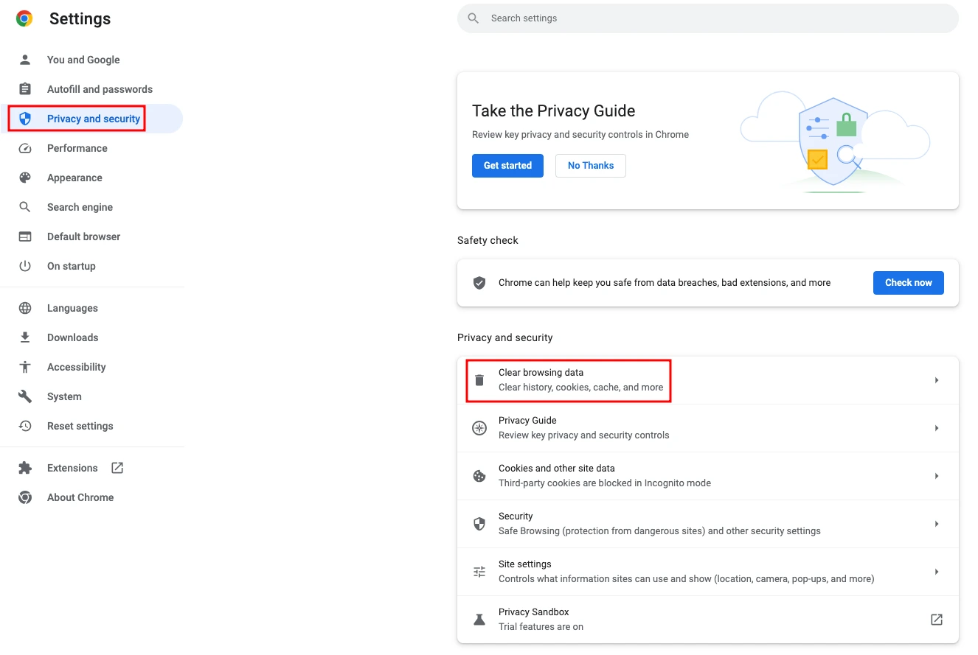Go to Performance settings
The height and width of the screenshot is (655, 978).
click(x=91, y=148)
